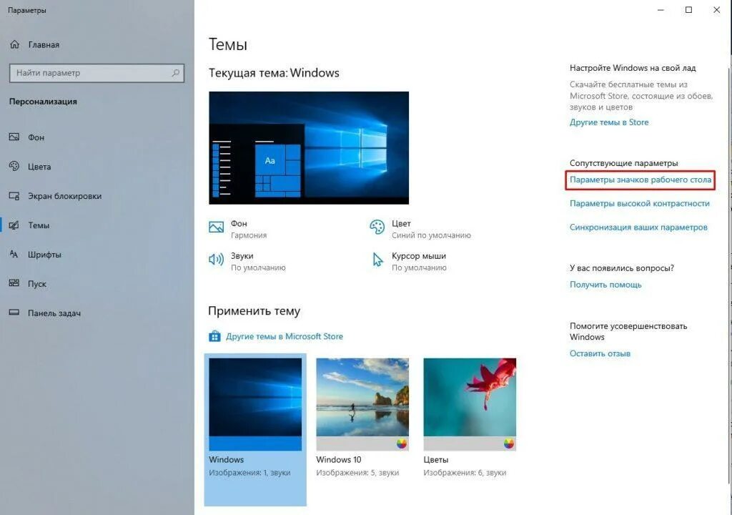Open Курсор мыши По умолчанию setting

409,262
